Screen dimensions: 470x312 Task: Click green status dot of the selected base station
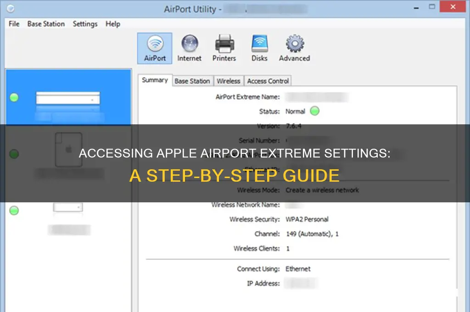[x=14, y=97]
